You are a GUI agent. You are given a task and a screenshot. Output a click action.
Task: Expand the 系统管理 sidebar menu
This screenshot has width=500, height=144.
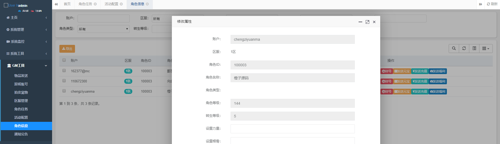26,29
